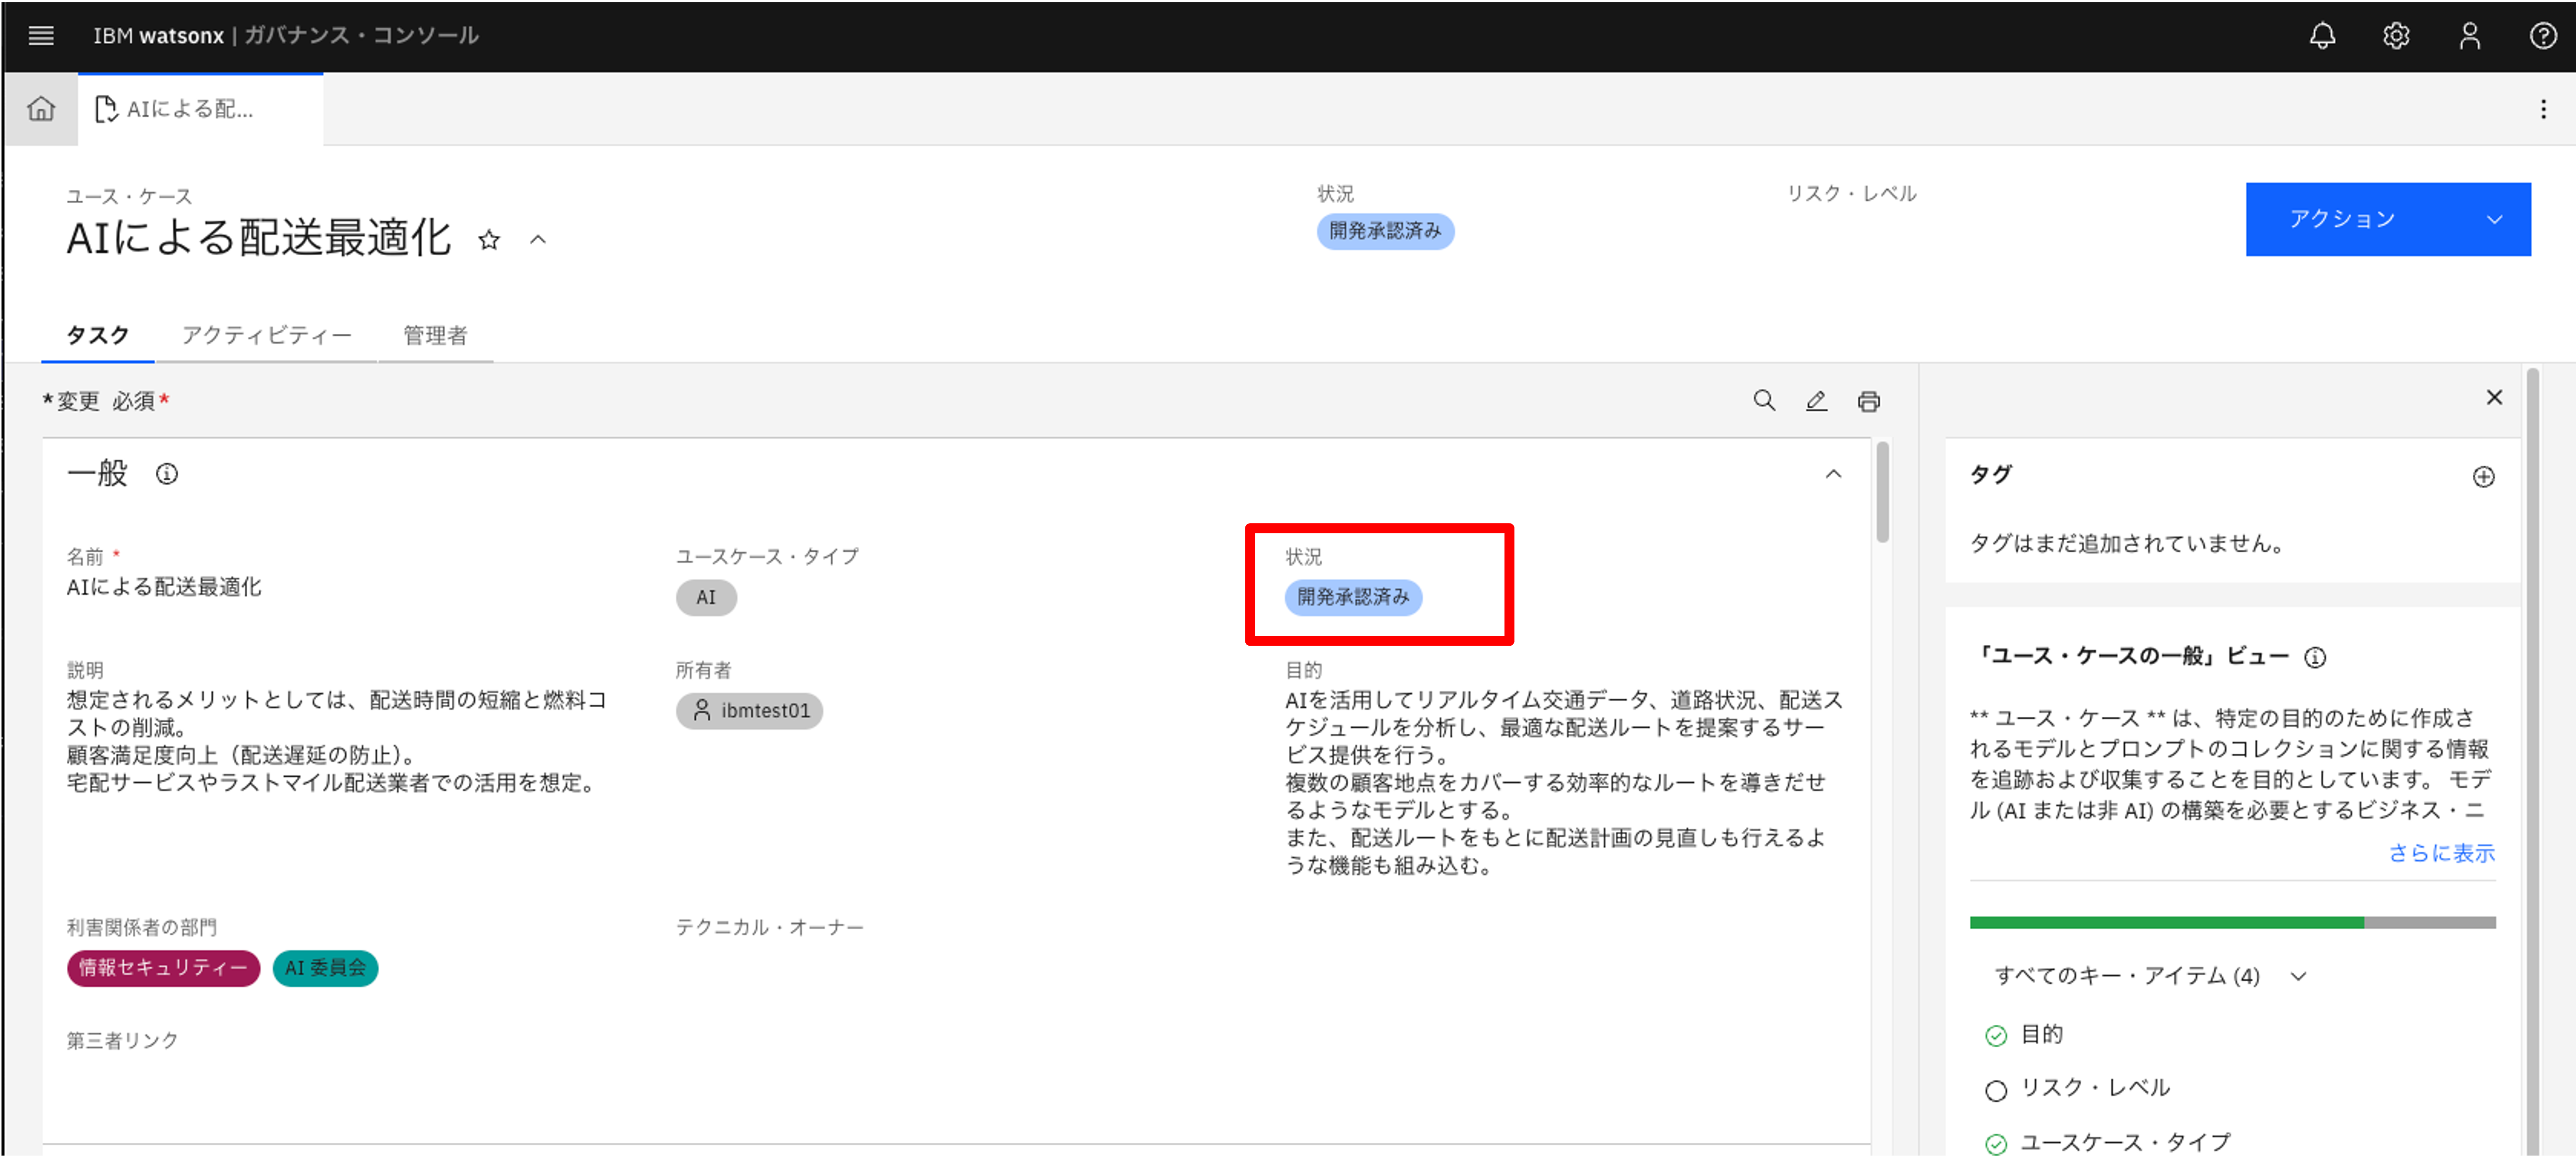The image size is (2576, 1156).
Task: Open the アクション dropdown button
Action: pyautogui.click(x=2388, y=219)
